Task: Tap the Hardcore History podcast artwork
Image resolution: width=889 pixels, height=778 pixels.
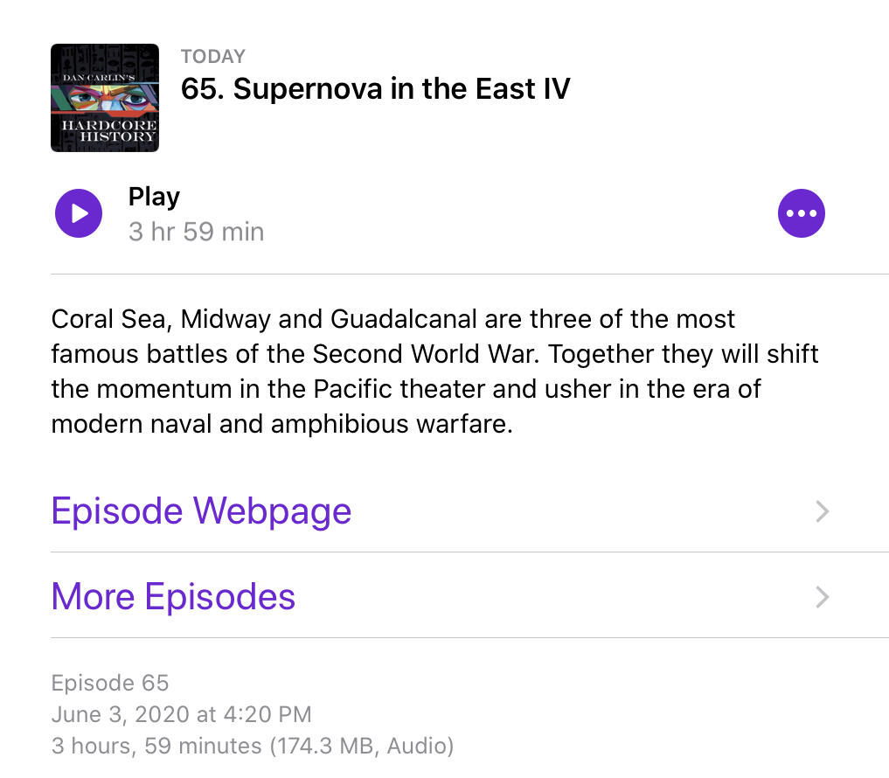Action: (x=105, y=98)
